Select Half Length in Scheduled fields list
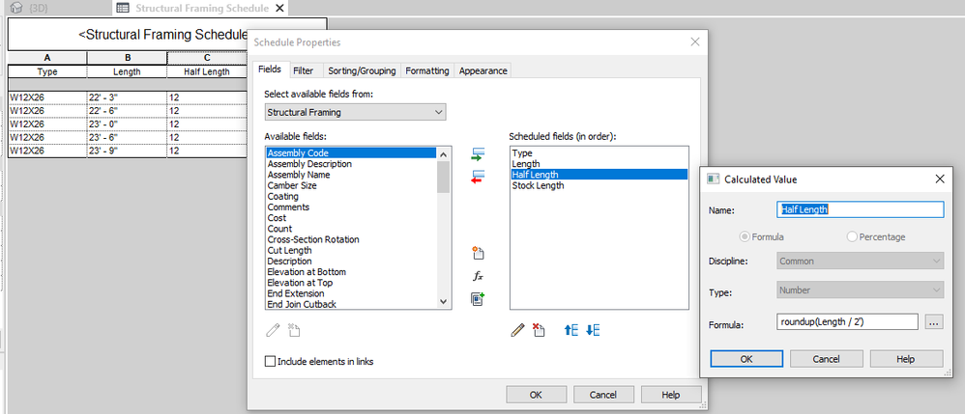 [599, 175]
